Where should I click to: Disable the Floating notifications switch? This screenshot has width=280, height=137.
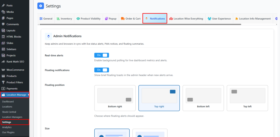pos(101,70)
